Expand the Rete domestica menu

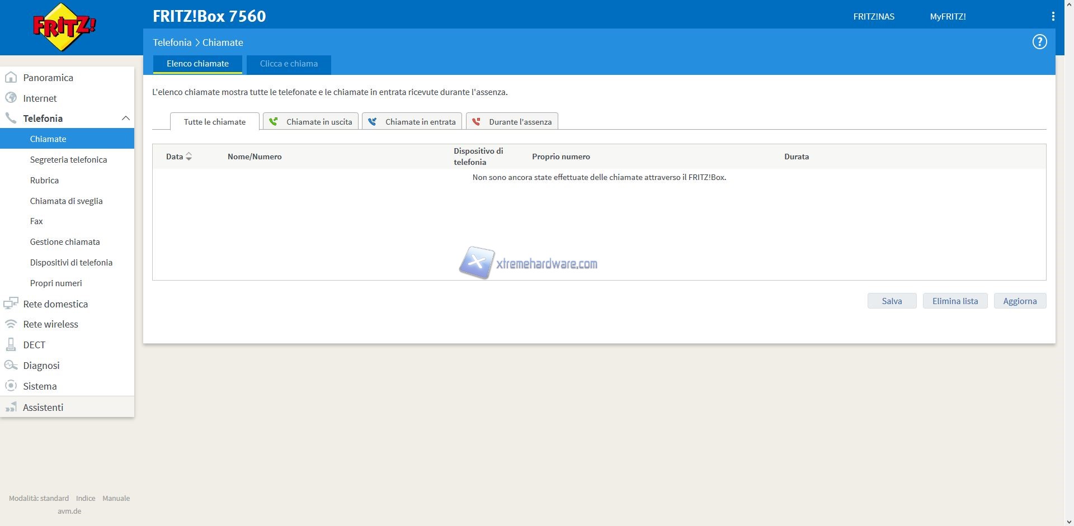click(55, 304)
